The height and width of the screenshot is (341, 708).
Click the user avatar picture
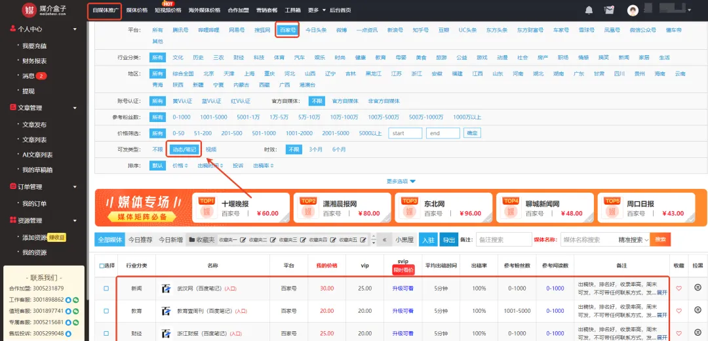pyautogui.click(x=633, y=10)
